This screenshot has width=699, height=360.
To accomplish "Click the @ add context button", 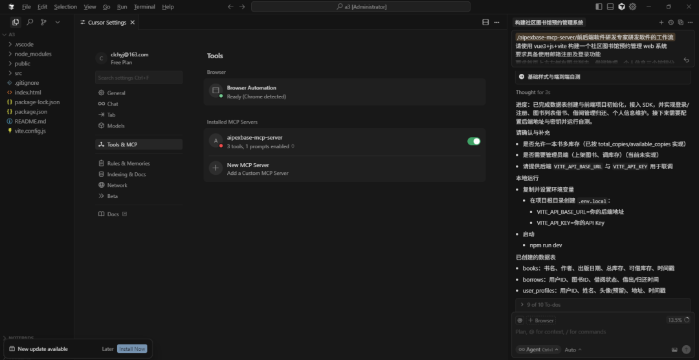I will click(x=520, y=321).
